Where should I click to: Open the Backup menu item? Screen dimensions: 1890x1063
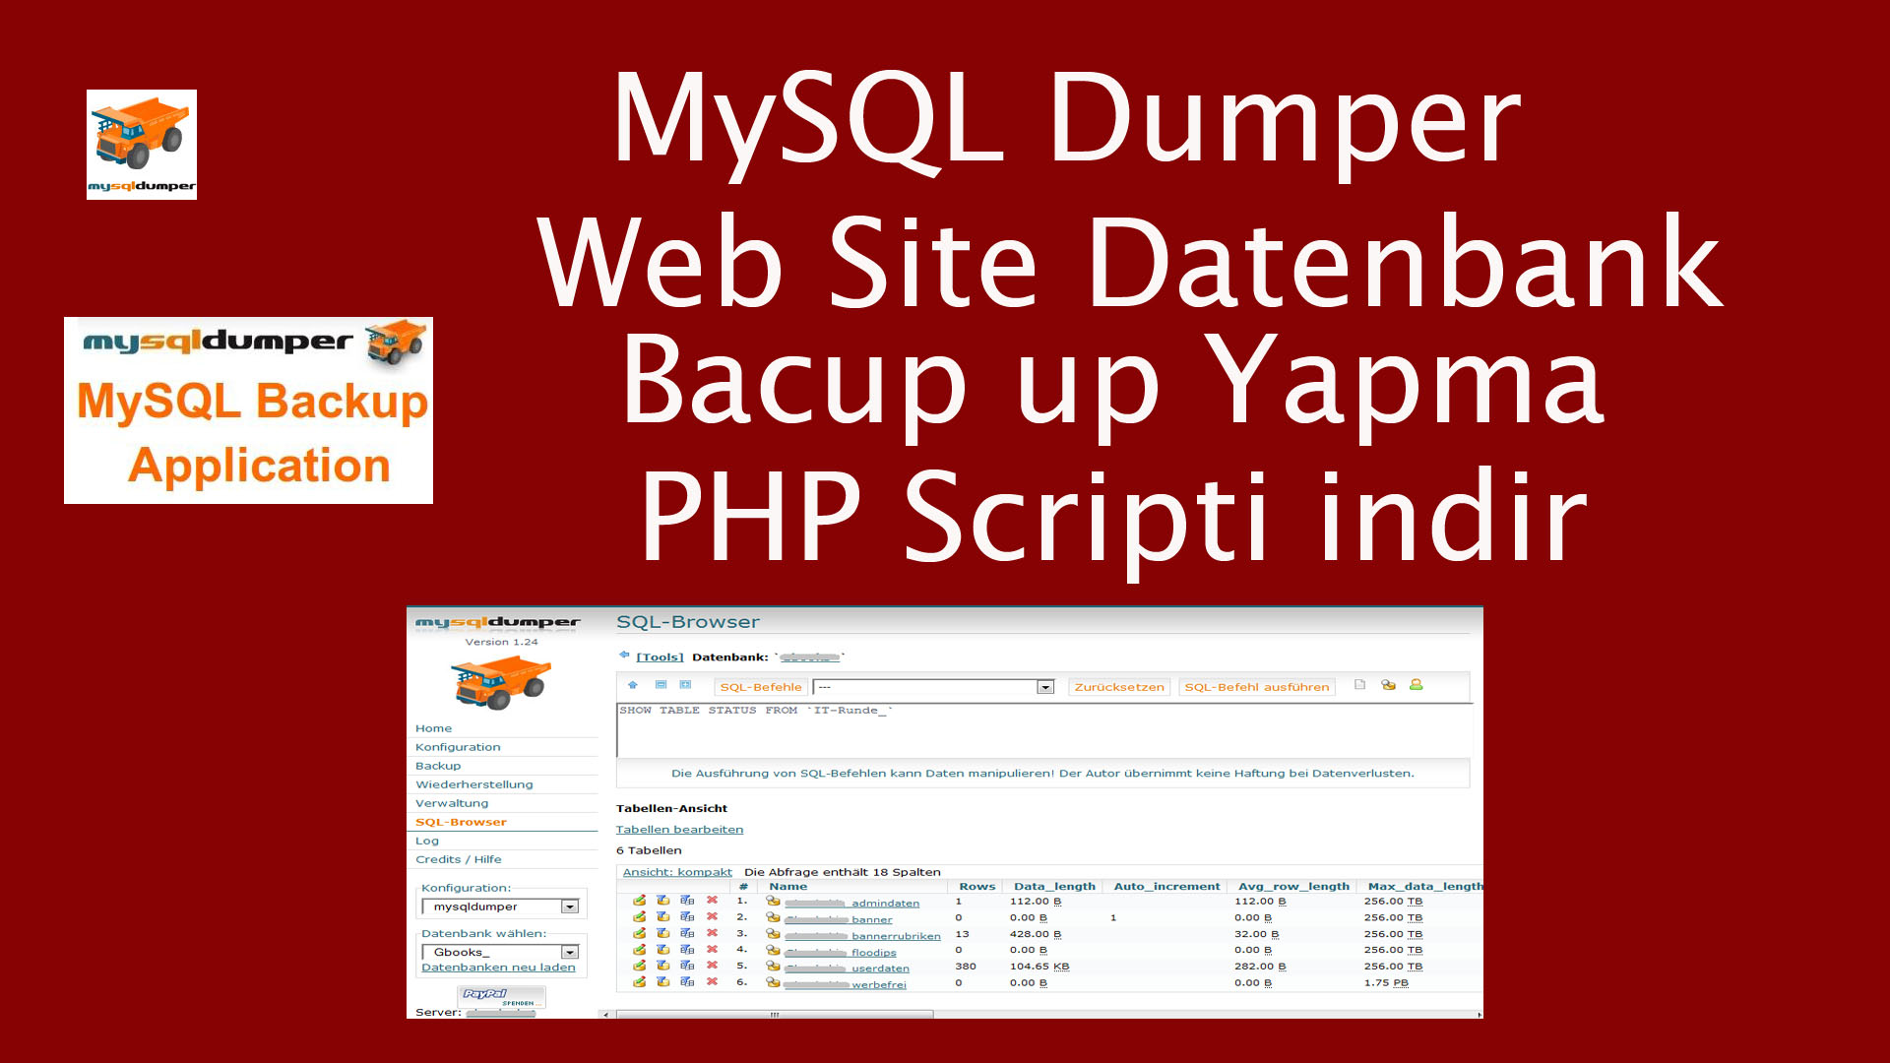point(438,766)
